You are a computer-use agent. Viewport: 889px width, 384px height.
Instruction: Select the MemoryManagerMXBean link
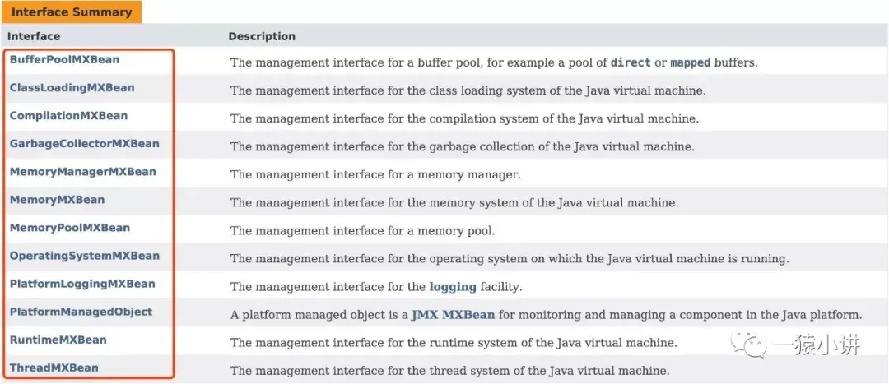[82, 172]
